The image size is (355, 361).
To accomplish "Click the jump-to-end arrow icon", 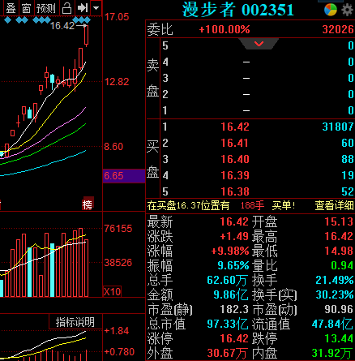I will tap(83, 8).
